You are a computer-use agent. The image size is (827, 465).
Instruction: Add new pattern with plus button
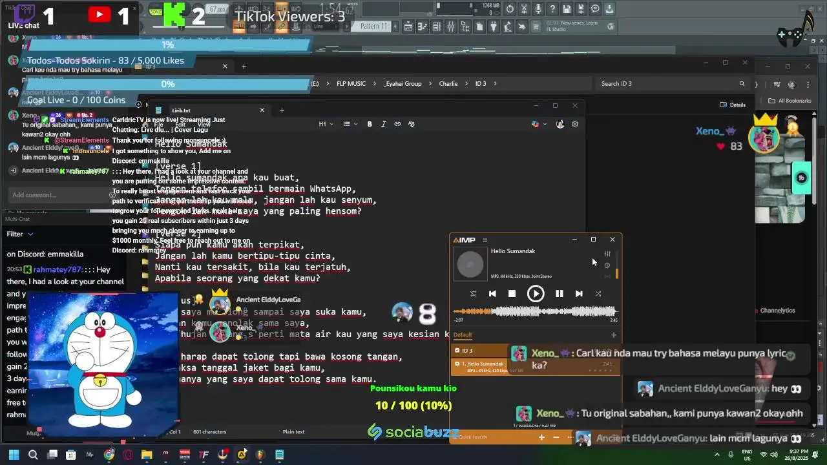click(396, 26)
